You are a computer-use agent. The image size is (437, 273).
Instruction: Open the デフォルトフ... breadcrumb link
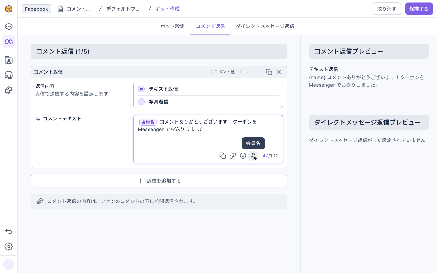tap(123, 9)
